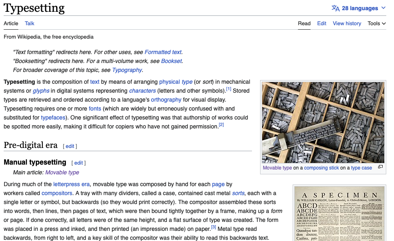Follow the Formatted text link

[x=163, y=52]
